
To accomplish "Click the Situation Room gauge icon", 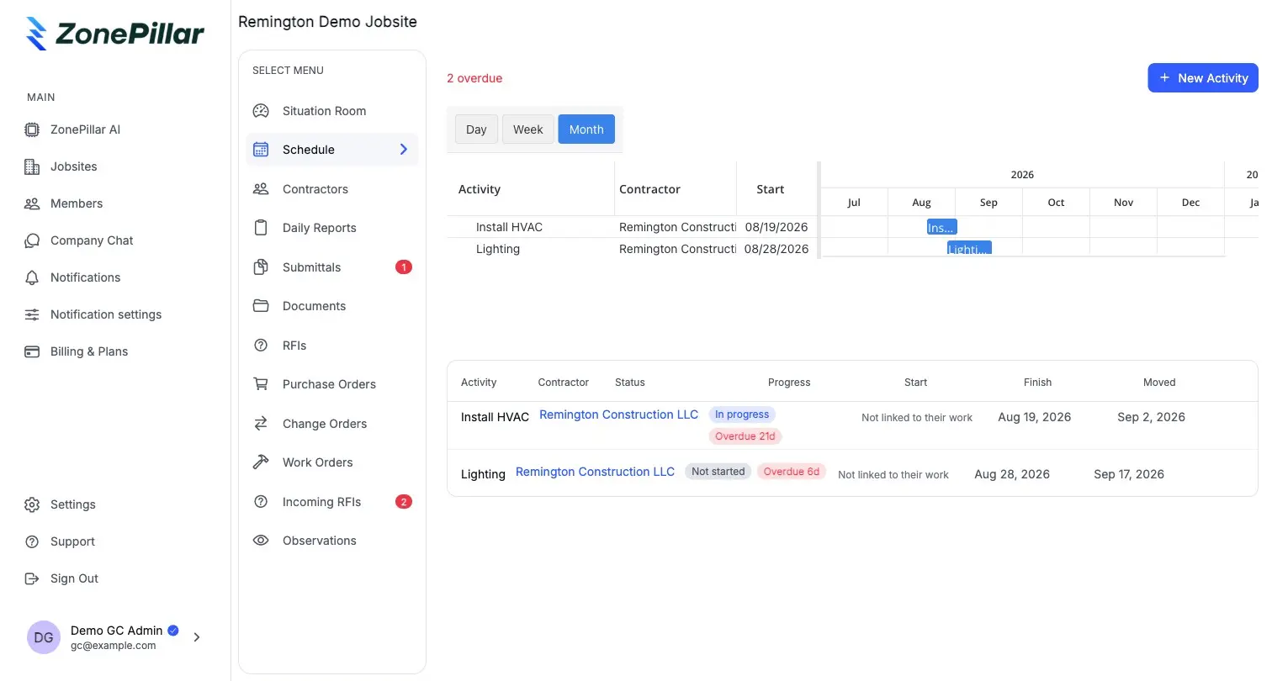I will (x=261, y=111).
